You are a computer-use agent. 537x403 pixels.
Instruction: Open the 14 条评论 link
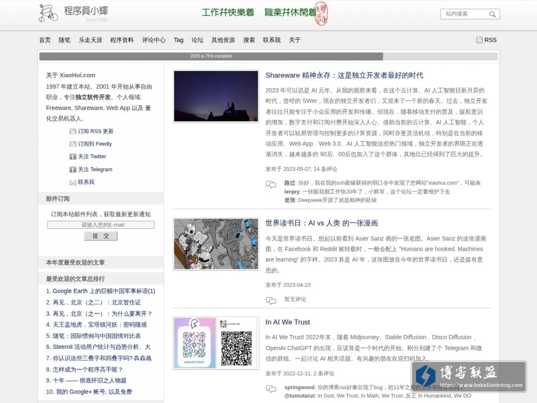point(325,169)
